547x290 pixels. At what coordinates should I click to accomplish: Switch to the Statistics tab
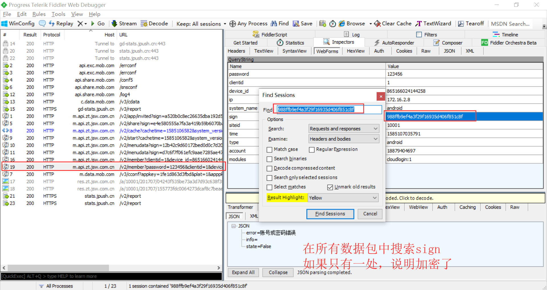click(291, 43)
